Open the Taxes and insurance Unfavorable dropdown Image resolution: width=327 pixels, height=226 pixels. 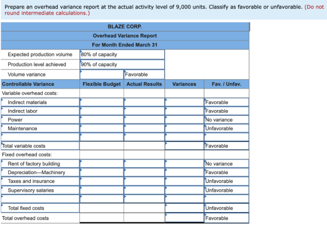[227, 181]
